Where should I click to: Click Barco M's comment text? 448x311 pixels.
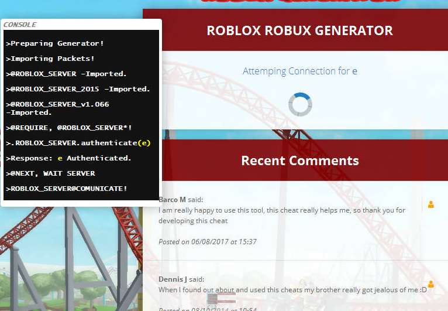281,216
